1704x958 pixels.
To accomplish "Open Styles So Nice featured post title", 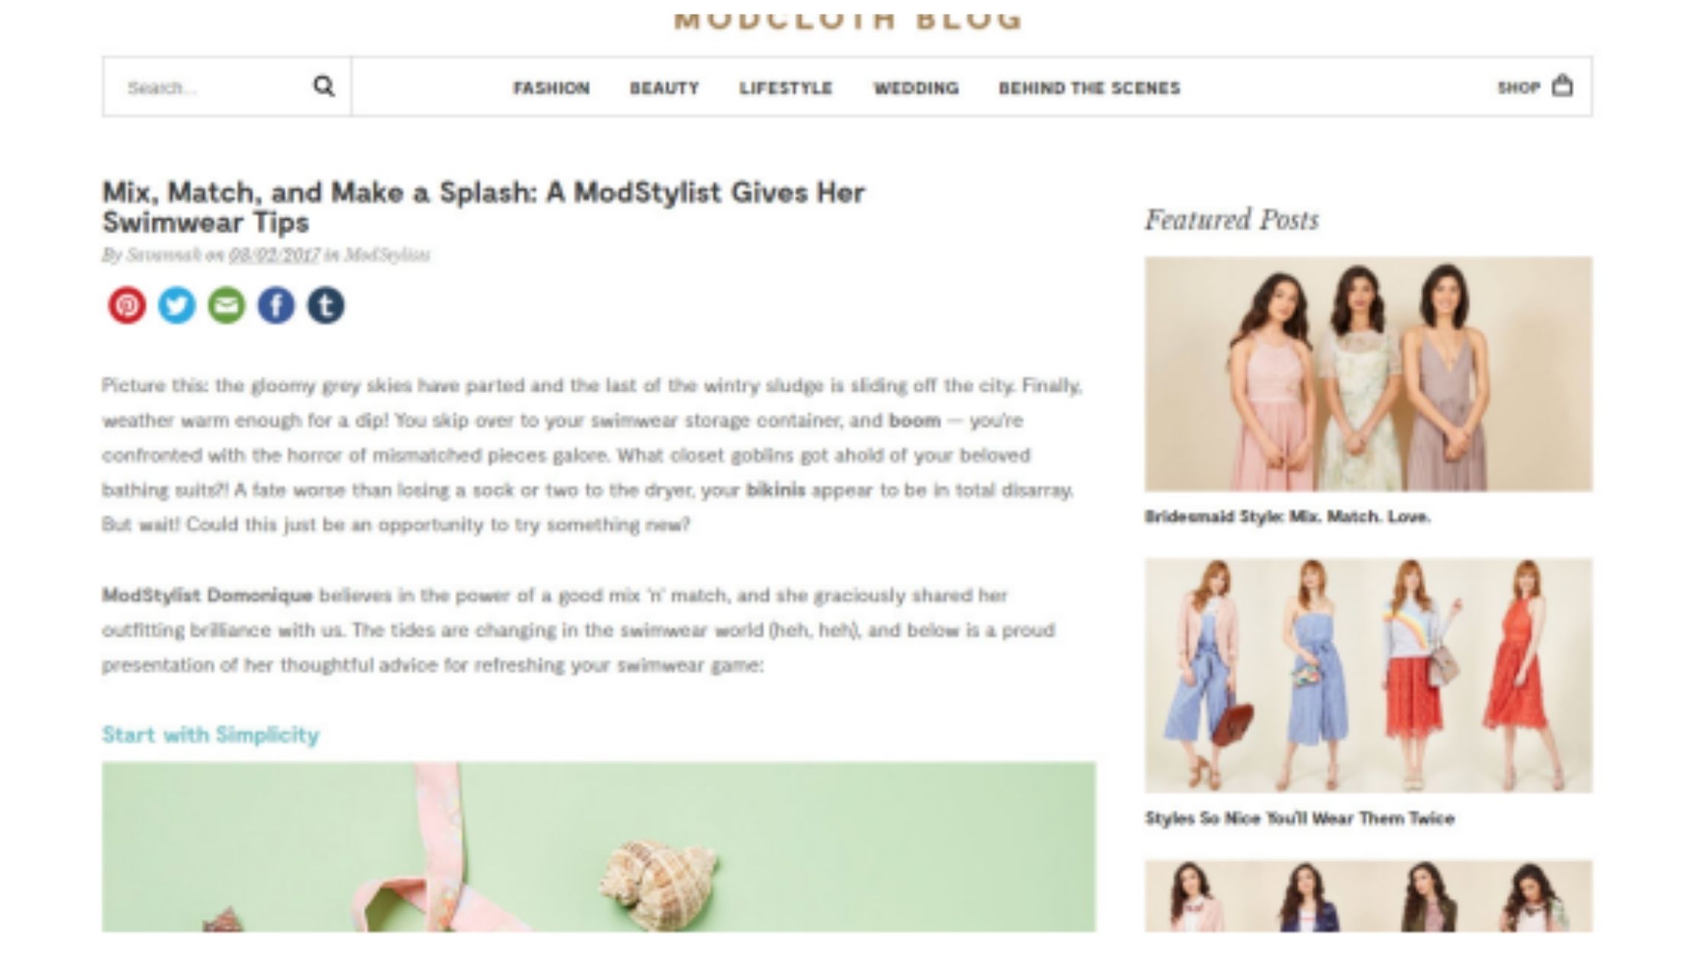I will (x=1299, y=819).
